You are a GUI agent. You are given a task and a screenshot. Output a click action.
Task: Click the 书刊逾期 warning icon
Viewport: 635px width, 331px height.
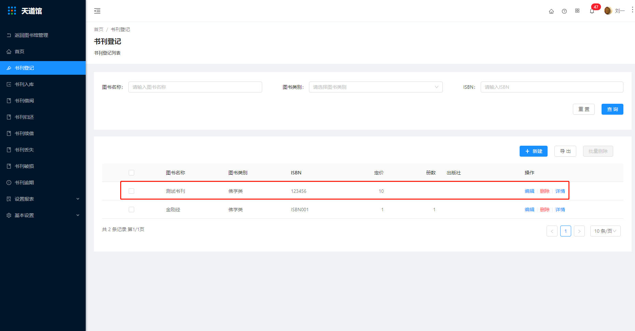(x=9, y=183)
